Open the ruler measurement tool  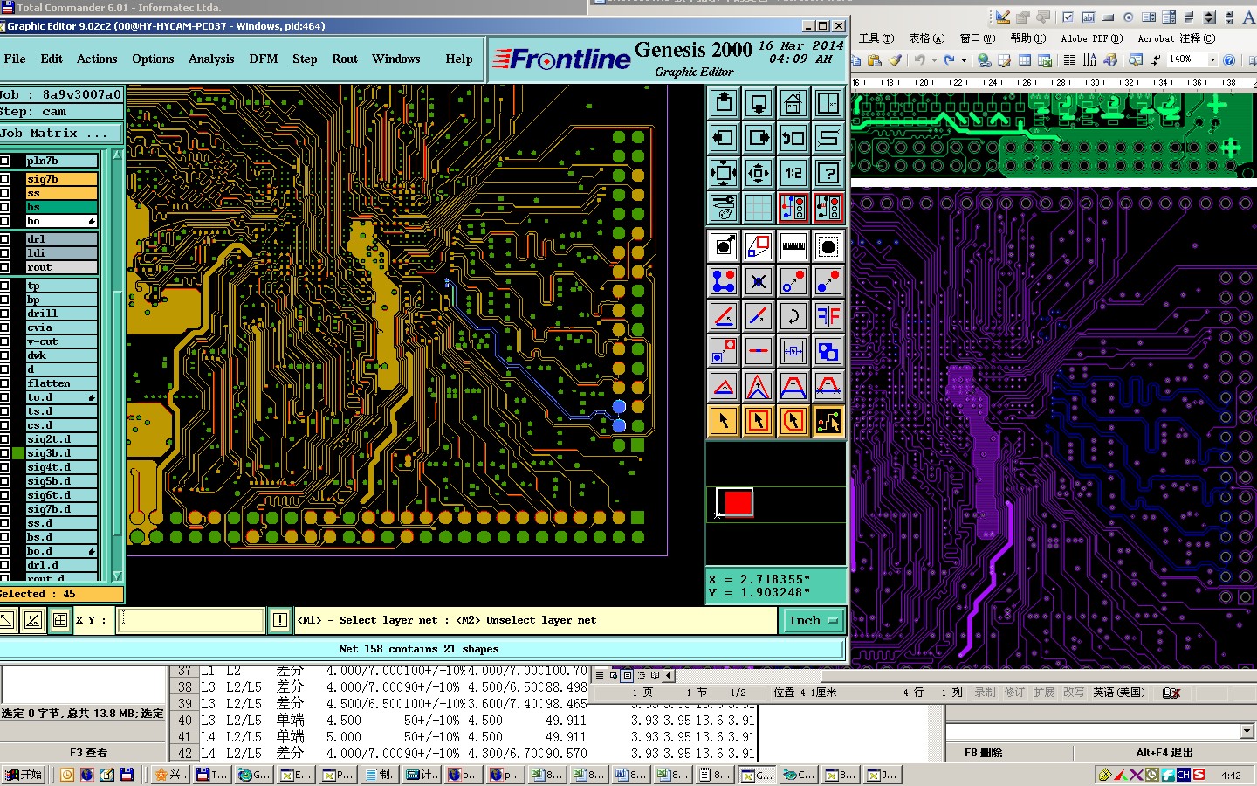[793, 247]
